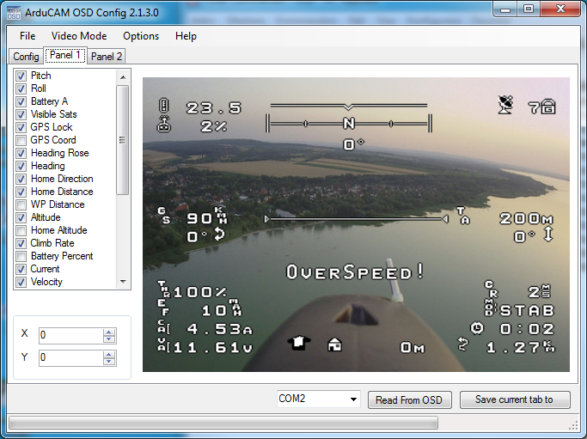Click the clock timer icon in preview
The image size is (587, 439).
(x=477, y=327)
